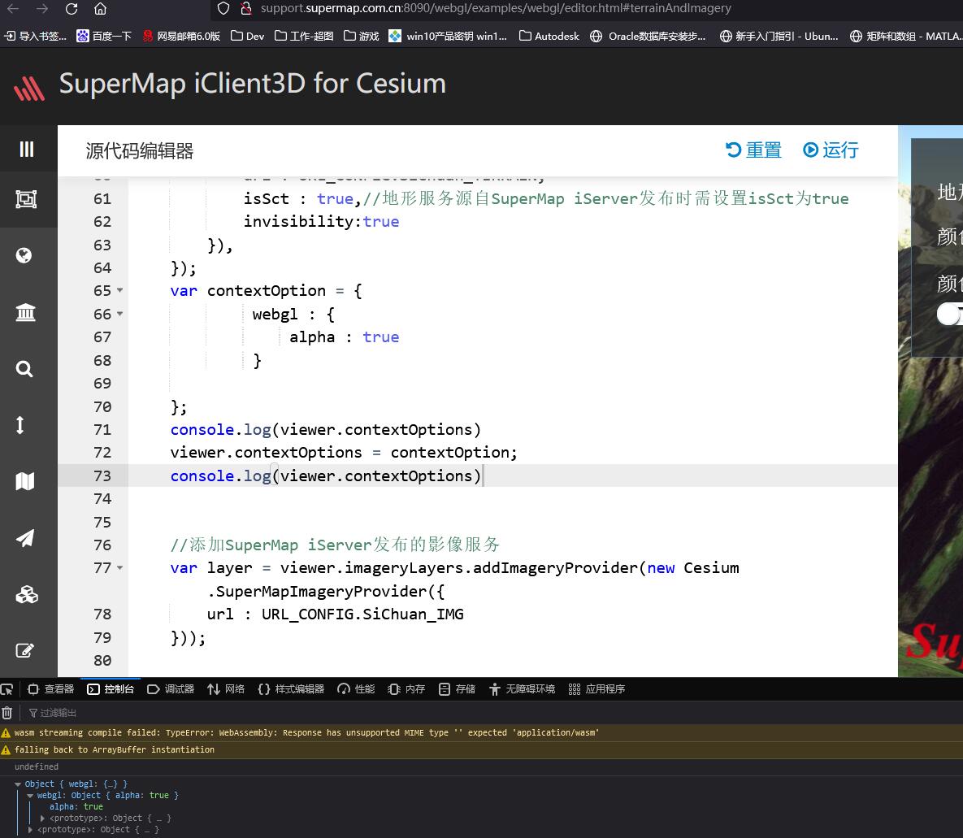Collapse the fold arrow at line 65
The height and width of the screenshot is (838, 963).
[x=119, y=290]
